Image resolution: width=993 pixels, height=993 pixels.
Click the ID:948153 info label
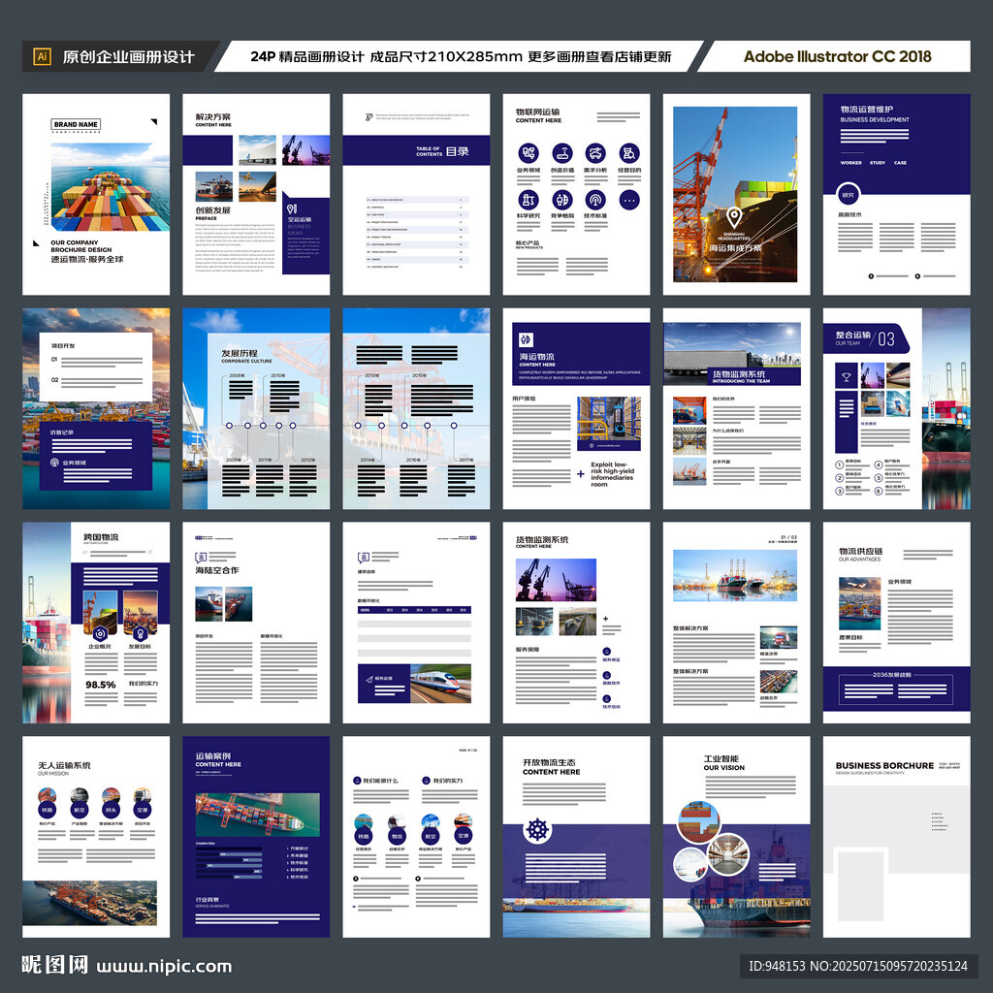858,966
